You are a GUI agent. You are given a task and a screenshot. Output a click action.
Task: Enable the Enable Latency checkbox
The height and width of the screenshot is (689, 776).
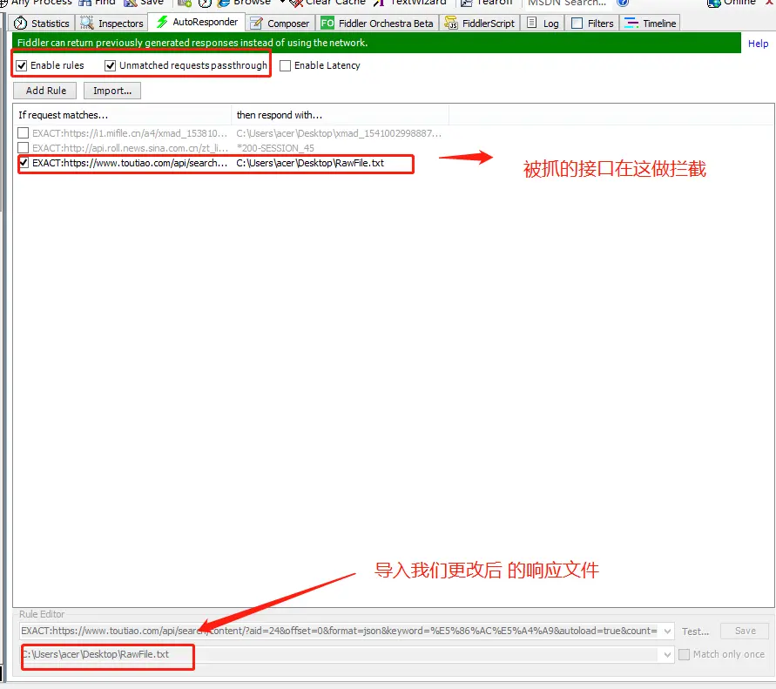tap(285, 65)
